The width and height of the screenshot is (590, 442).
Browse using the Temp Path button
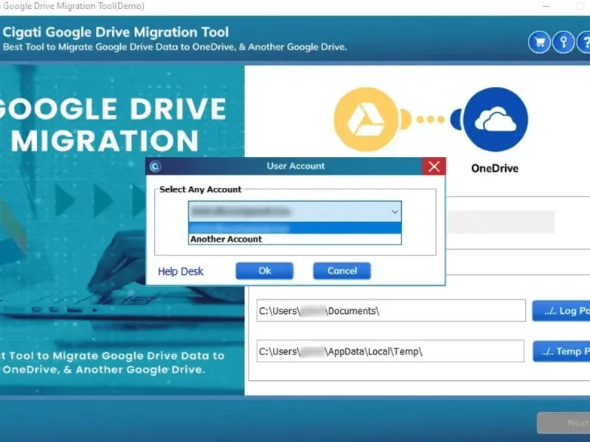tap(561, 351)
